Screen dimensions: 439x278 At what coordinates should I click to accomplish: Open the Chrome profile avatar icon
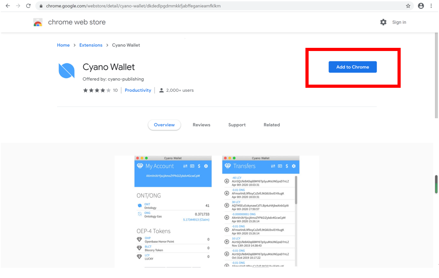pyautogui.click(x=421, y=6)
